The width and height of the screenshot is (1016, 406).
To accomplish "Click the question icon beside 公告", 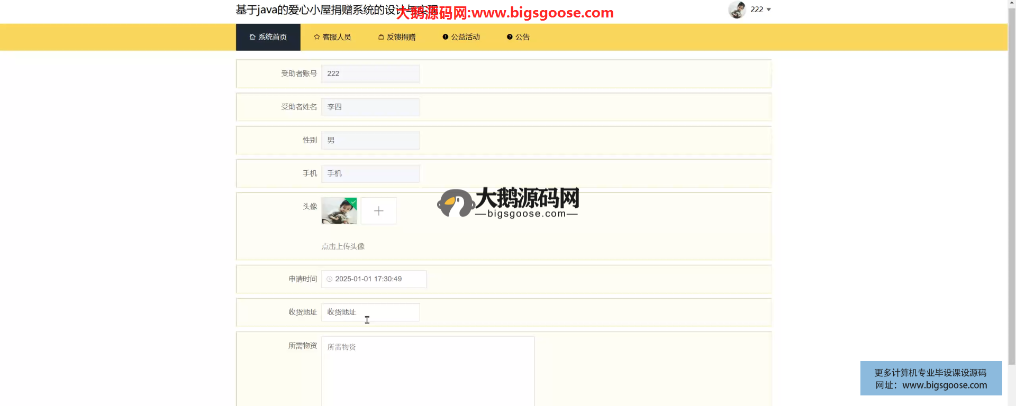I will [x=510, y=37].
